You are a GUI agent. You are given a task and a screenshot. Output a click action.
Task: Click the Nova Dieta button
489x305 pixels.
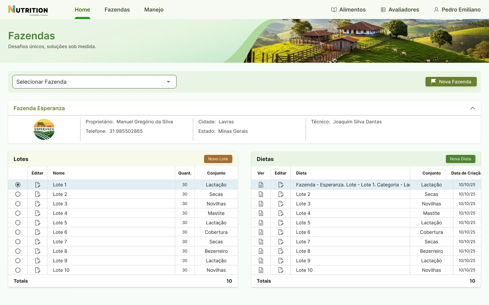point(460,159)
